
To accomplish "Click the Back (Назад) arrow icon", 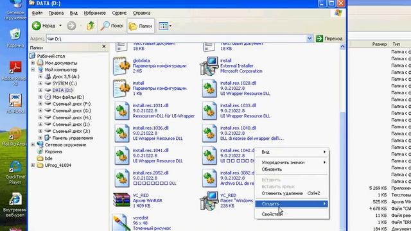I will click(x=37, y=26).
